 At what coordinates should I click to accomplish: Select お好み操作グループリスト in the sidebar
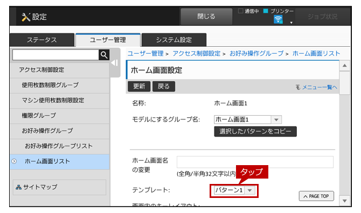coord(60,146)
